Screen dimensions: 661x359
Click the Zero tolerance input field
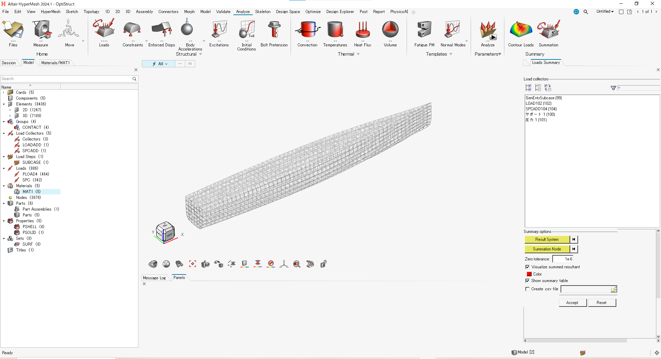click(x=563, y=259)
